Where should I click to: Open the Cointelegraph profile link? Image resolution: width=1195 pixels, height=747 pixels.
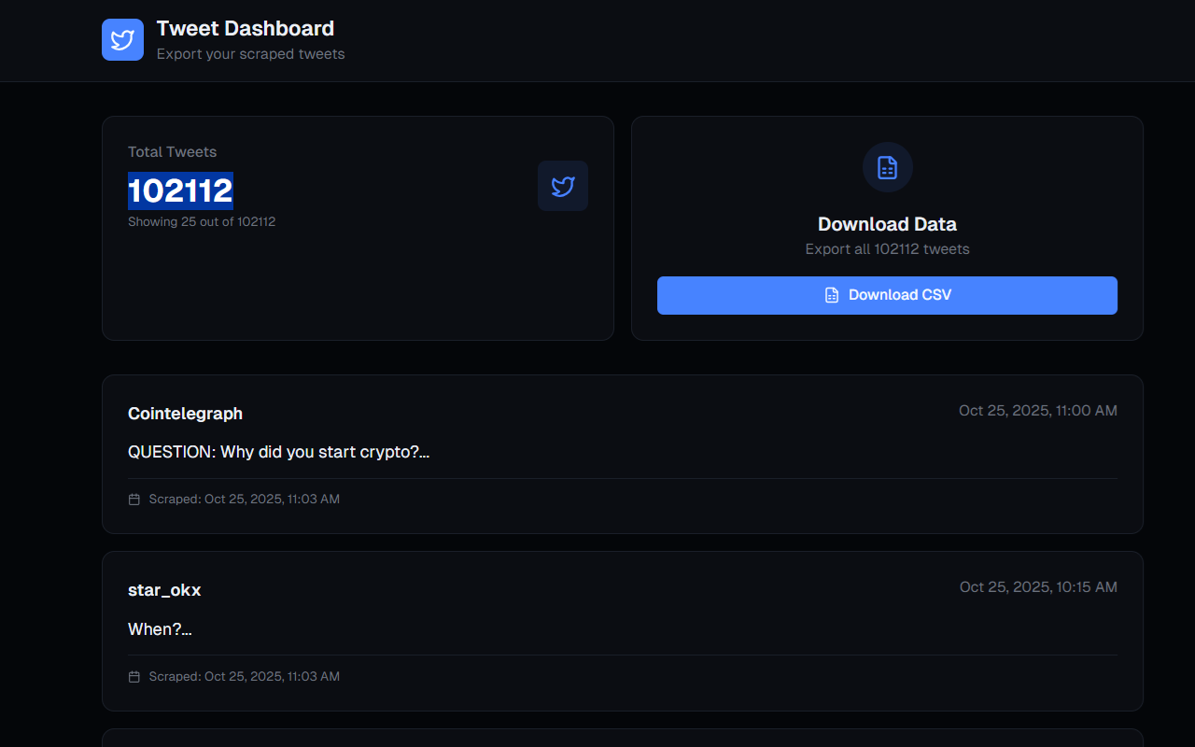click(185, 413)
